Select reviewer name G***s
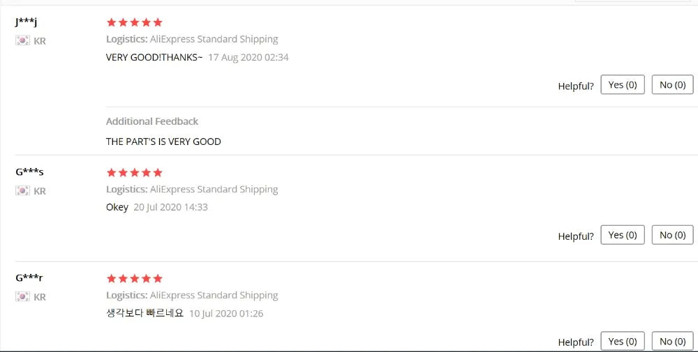Screen dimensions: 698x352 click(29, 171)
